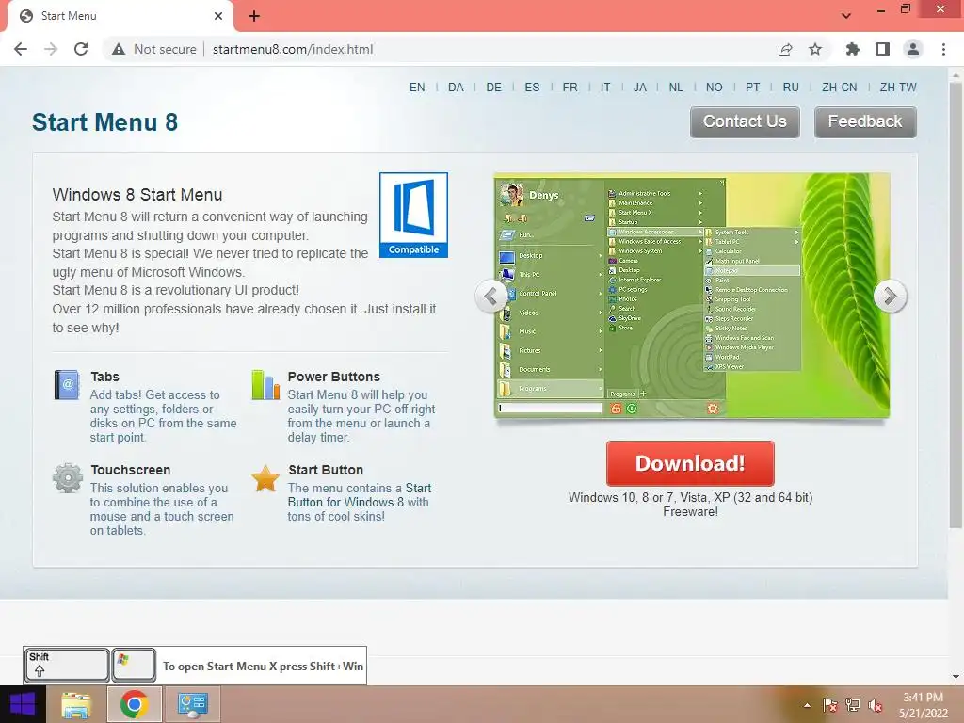This screenshot has height=723, width=964.
Task: Open the Windows Start button
Action: [x=23, y=704]
